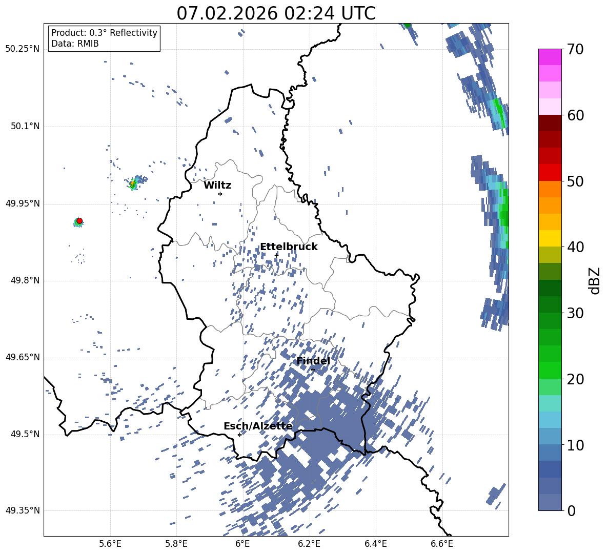Click the 6.4°E longitude label

(375, 544)
